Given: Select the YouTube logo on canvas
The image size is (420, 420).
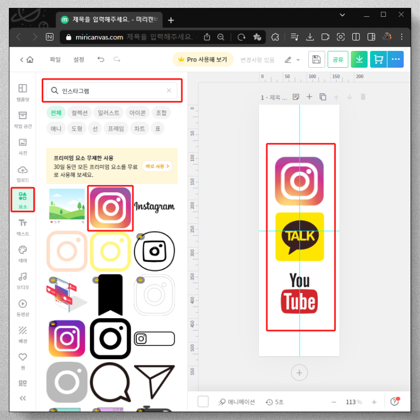Looking at the screenshot, I should point(299,293).
